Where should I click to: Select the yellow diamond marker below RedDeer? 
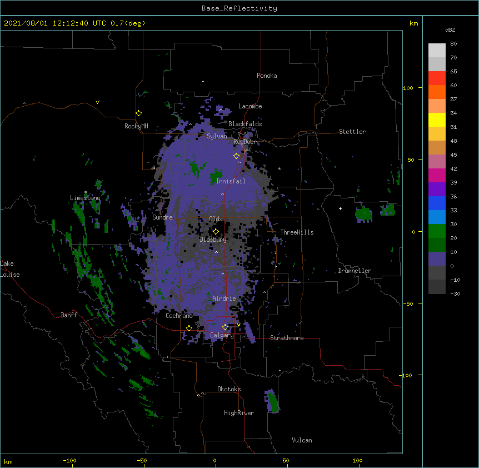236,156
